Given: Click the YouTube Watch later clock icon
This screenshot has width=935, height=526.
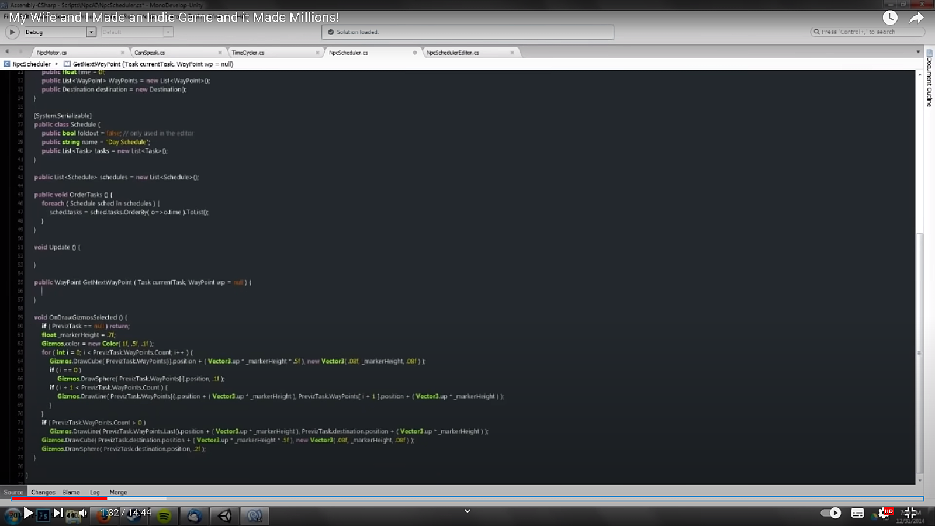Looking at the screenshot, I should pos(890,18).
